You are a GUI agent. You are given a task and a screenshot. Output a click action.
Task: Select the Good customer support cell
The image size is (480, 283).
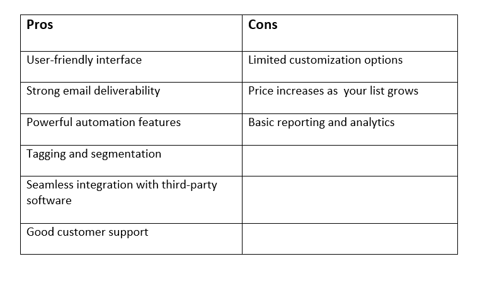[x=131, y=239]
